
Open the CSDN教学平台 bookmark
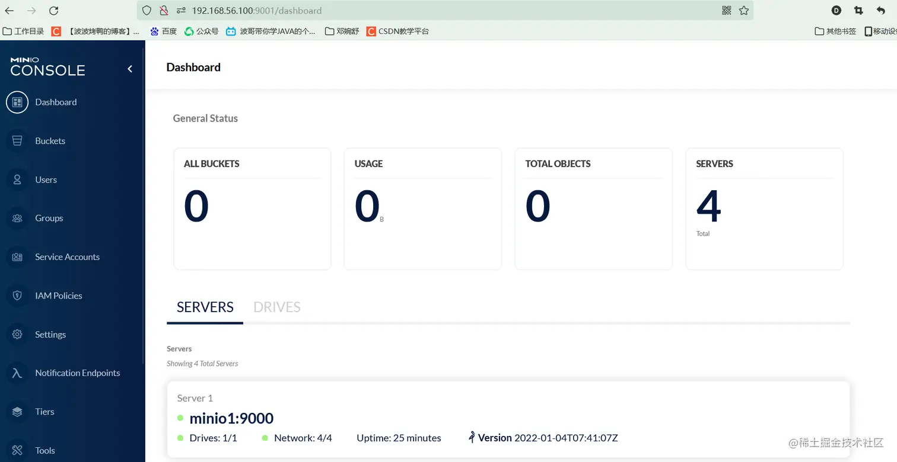click(x=397, y=31)
